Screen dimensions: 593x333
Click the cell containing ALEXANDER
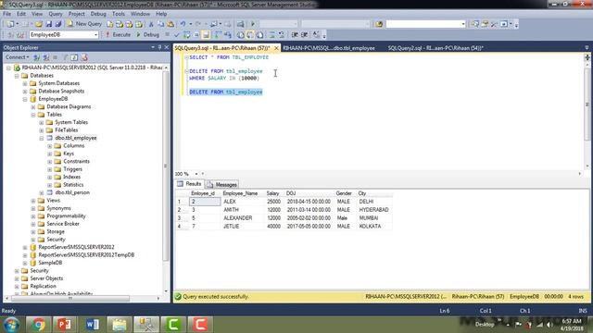tap(243, 218)
